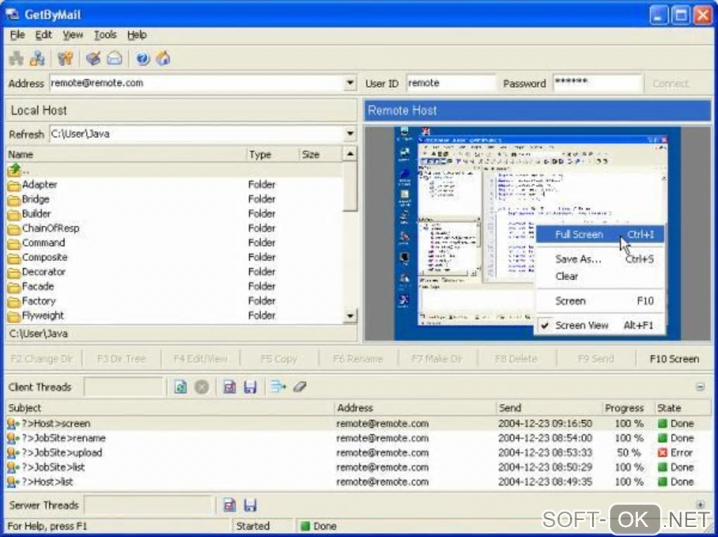
Task: Select the Decorator folder row
Action: click(174, 272)
